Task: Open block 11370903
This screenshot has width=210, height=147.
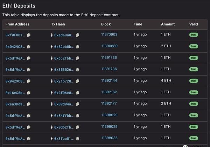Action: [109, 34]
